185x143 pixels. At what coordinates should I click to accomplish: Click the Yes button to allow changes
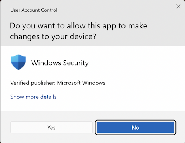(x=51, y=128)
